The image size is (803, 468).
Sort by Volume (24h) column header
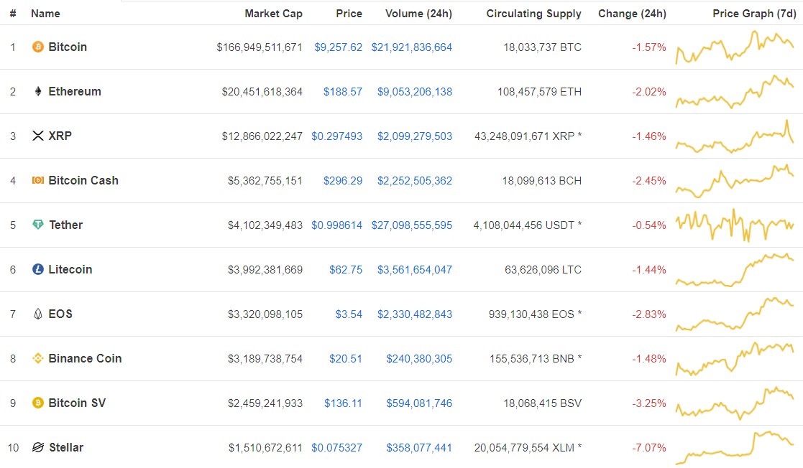coord(418,14)
